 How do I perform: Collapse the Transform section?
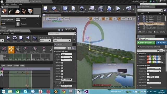(138, 54)
